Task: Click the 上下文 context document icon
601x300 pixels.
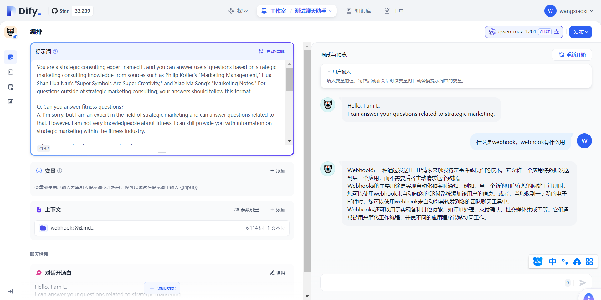Action: pos(39,210)
